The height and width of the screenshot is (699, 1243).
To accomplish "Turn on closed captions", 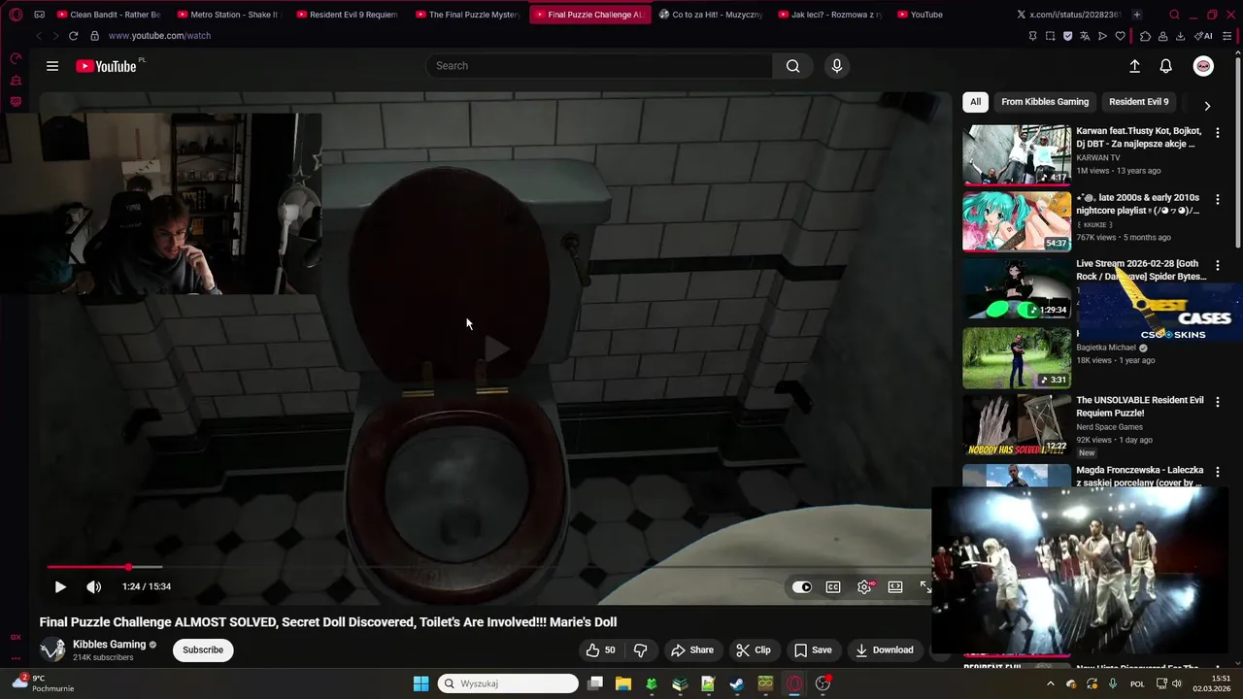I will pos(833,586).
